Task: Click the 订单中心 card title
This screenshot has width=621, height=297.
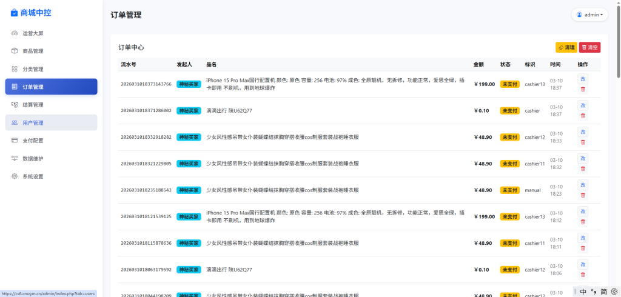Action: coord(131,47)
